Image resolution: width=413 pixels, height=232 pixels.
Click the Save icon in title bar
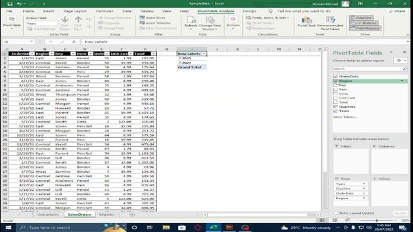point(10,4)
